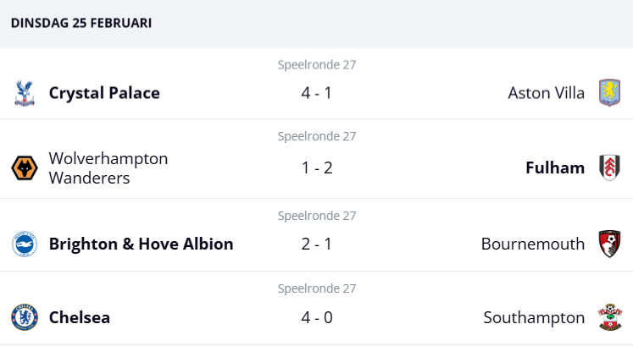Click the Aston Villa club crest

pyautogui.click(x=609, y=93)
